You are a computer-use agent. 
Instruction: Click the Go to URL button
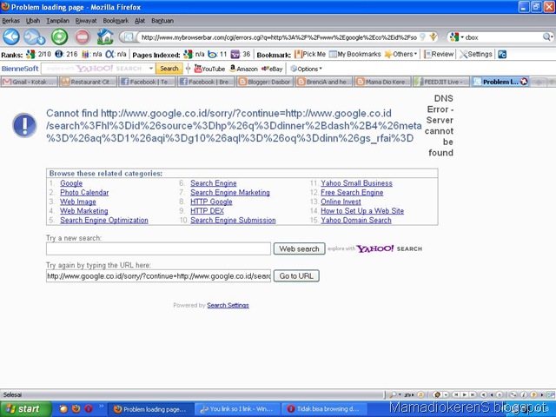(296, 276)
